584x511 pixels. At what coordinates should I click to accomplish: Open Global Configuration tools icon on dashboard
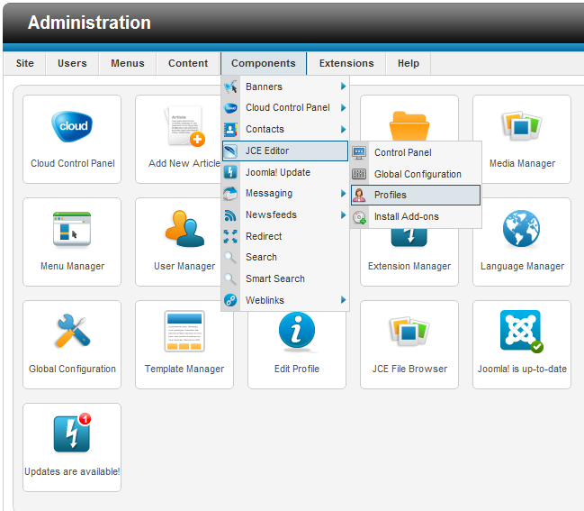click(x=72, y=331)
